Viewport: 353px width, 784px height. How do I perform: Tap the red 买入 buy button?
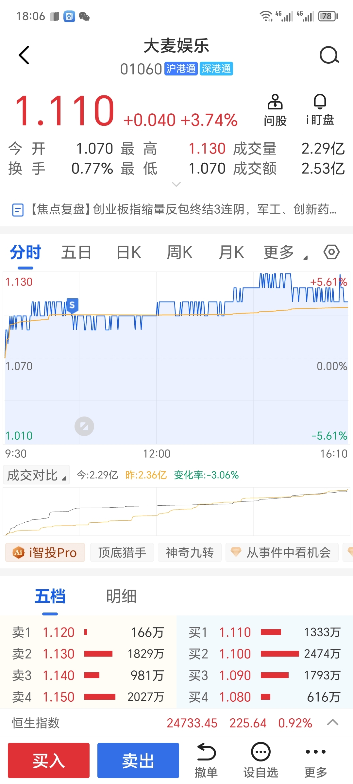point(49,760)
